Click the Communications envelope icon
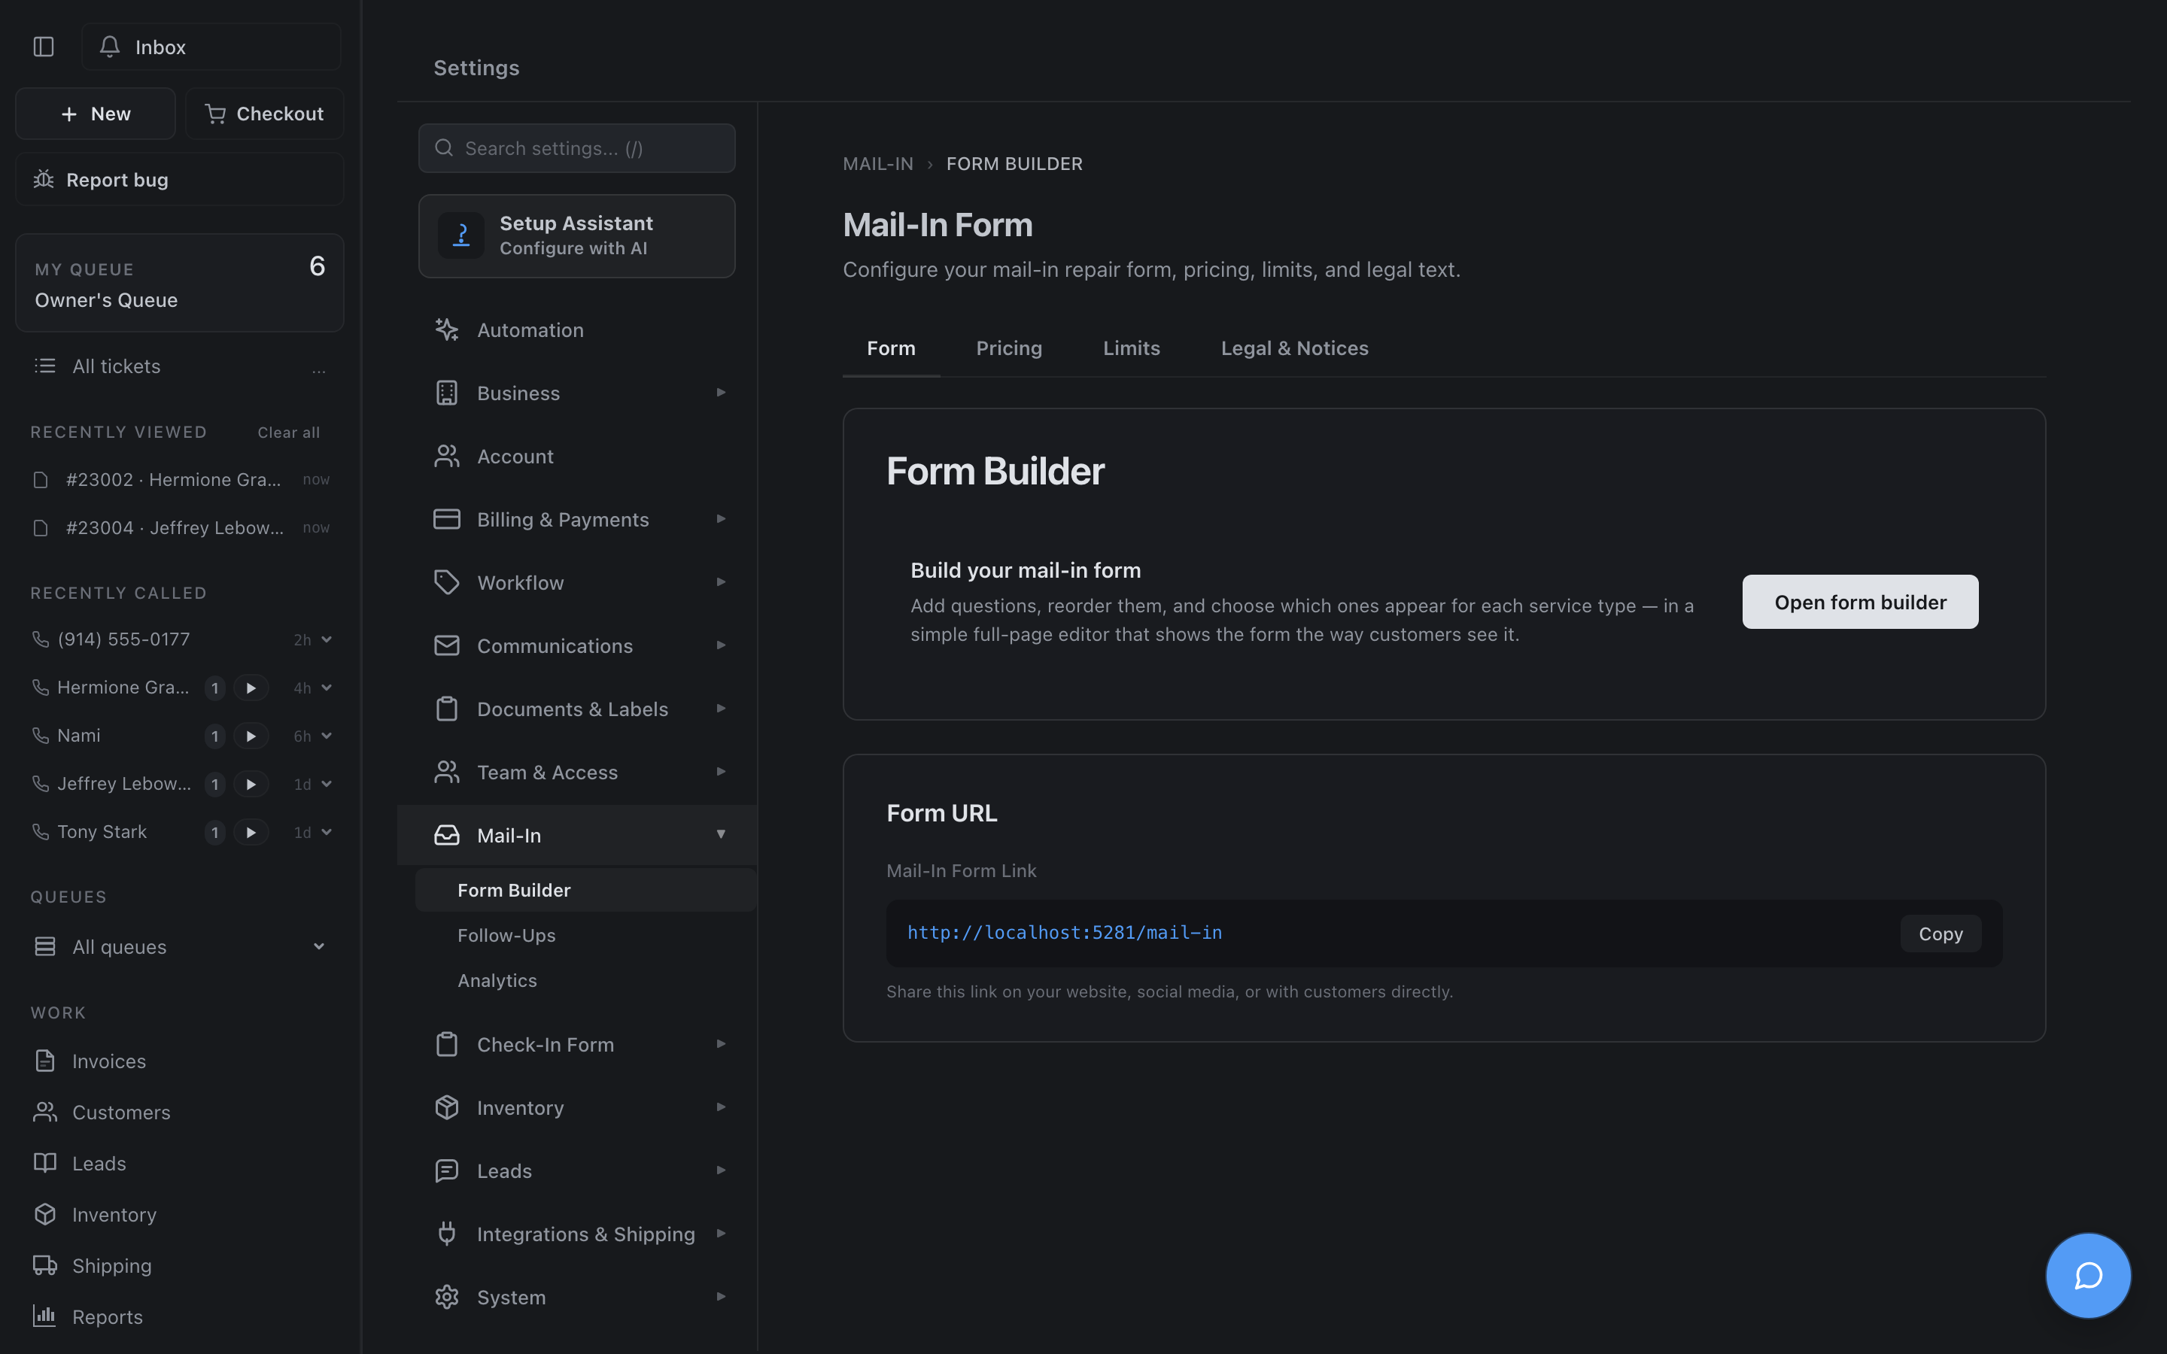Viewport: 2167px width, 1354px height. (x=447, y=645)
